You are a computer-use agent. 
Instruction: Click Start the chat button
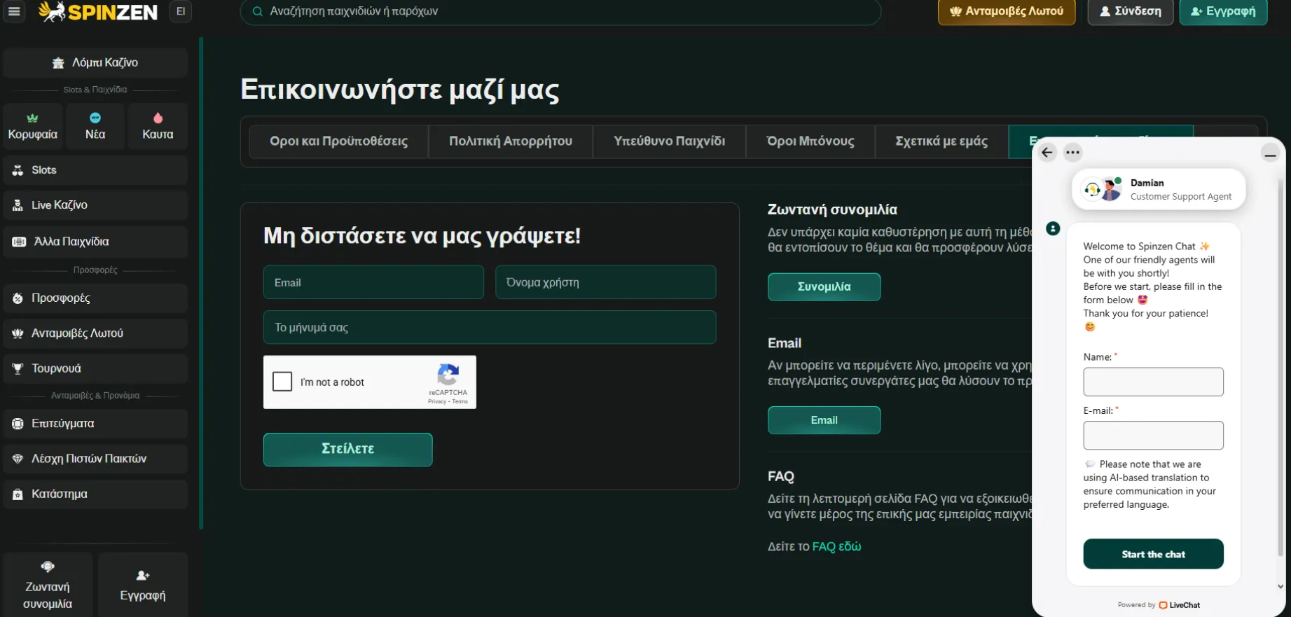click(1153, 554)
